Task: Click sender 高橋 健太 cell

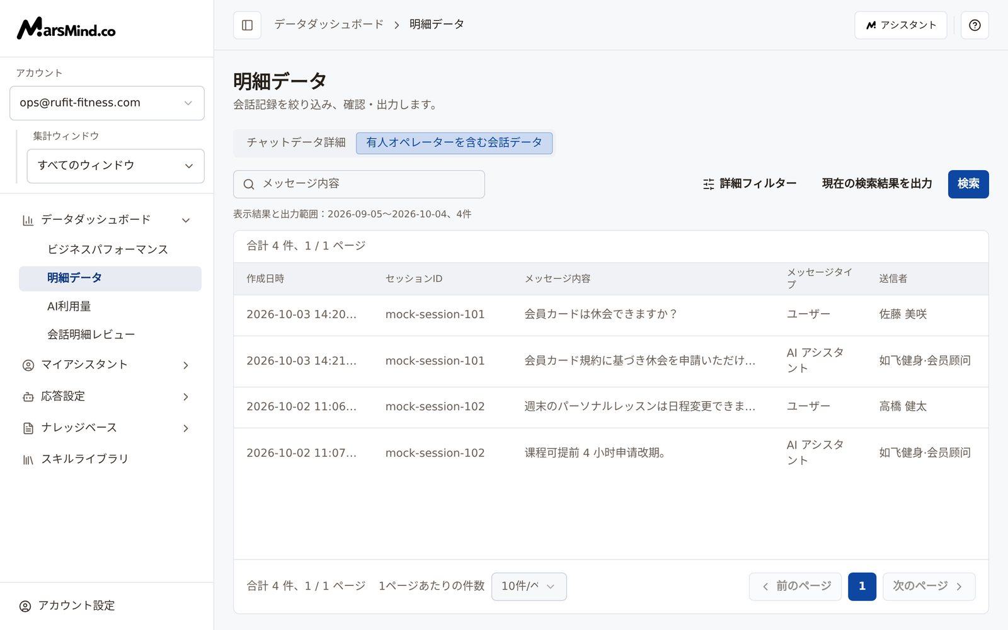Action: (903, 407)
